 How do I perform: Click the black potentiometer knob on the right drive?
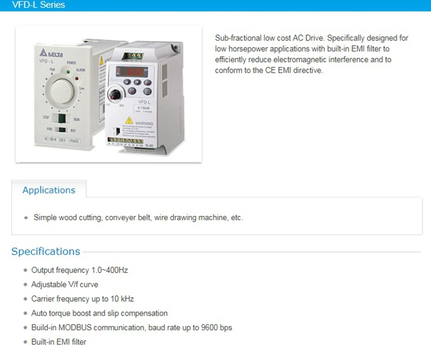(x=114, y=94)
